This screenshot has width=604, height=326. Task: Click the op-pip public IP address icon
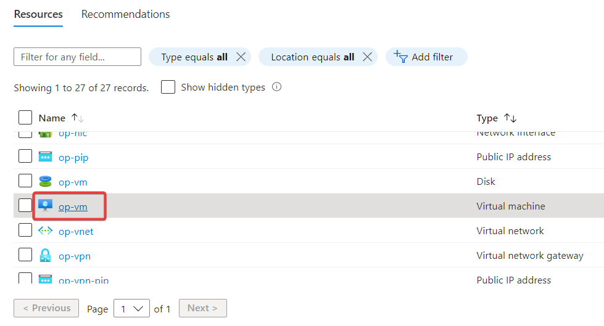coord(45,157)
